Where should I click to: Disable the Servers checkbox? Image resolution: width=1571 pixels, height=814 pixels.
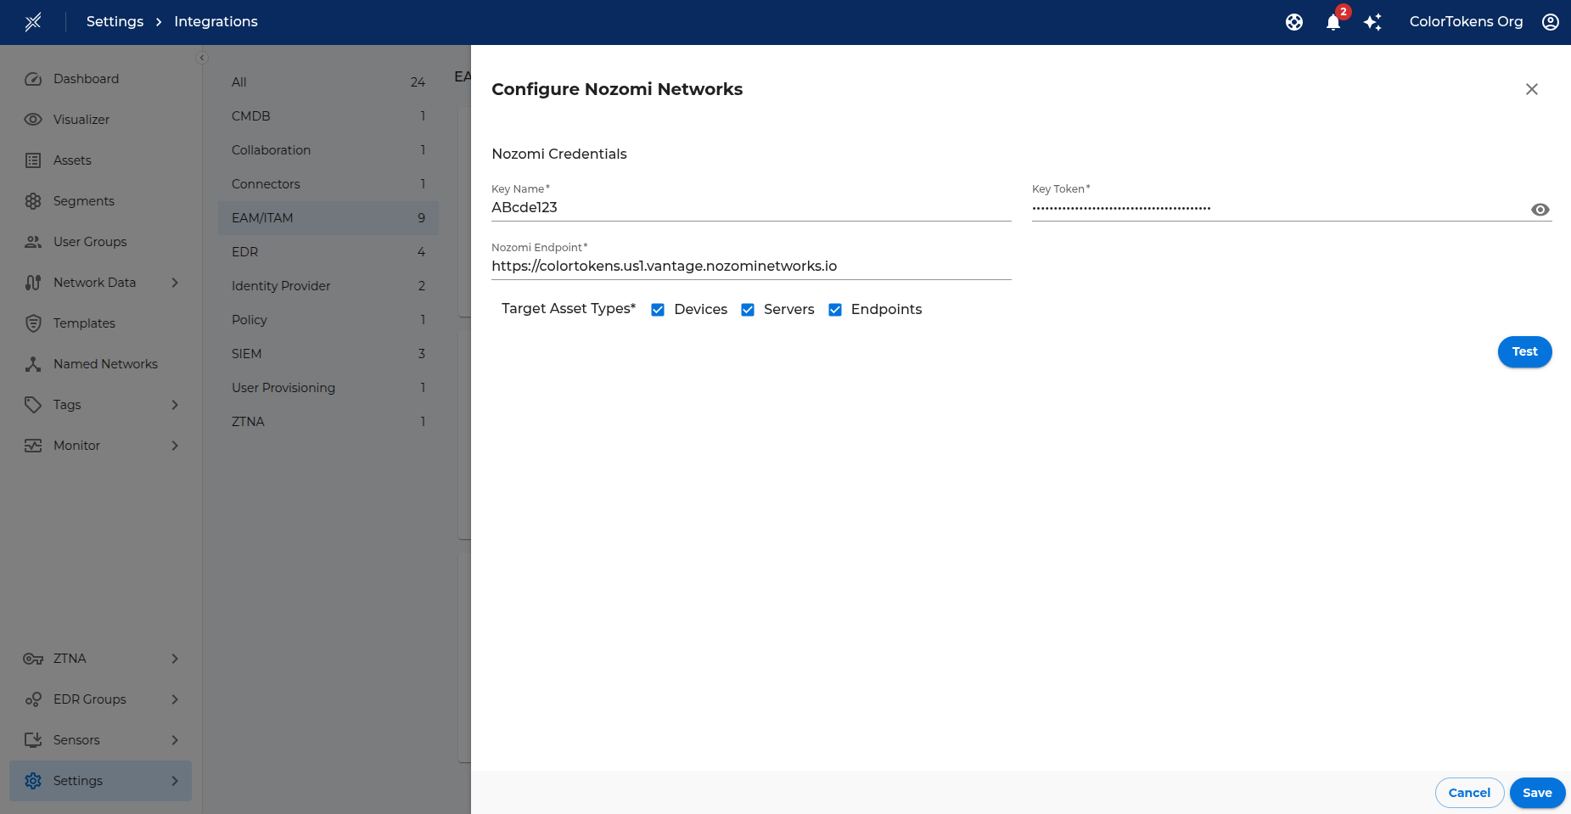(748, 309)
